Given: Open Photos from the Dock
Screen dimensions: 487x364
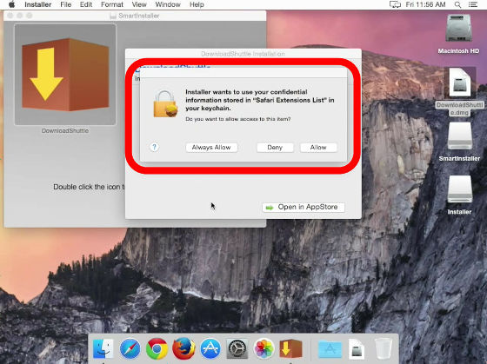Looking at the screenshot, I should pyautogui.click(x=264, y=348).
